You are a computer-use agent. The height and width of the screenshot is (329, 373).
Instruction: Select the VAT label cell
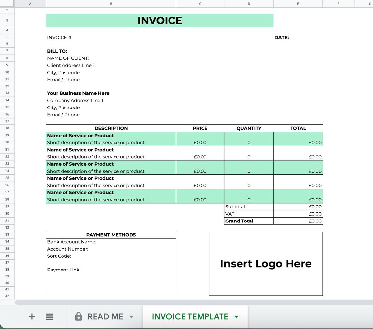tap(230, 214)
